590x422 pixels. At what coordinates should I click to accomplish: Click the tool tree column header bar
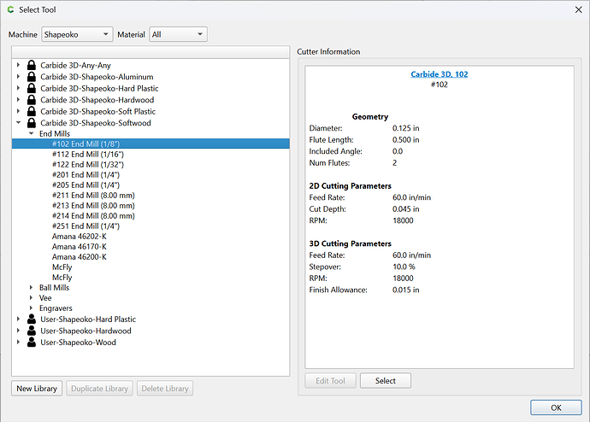pos(150,52)
